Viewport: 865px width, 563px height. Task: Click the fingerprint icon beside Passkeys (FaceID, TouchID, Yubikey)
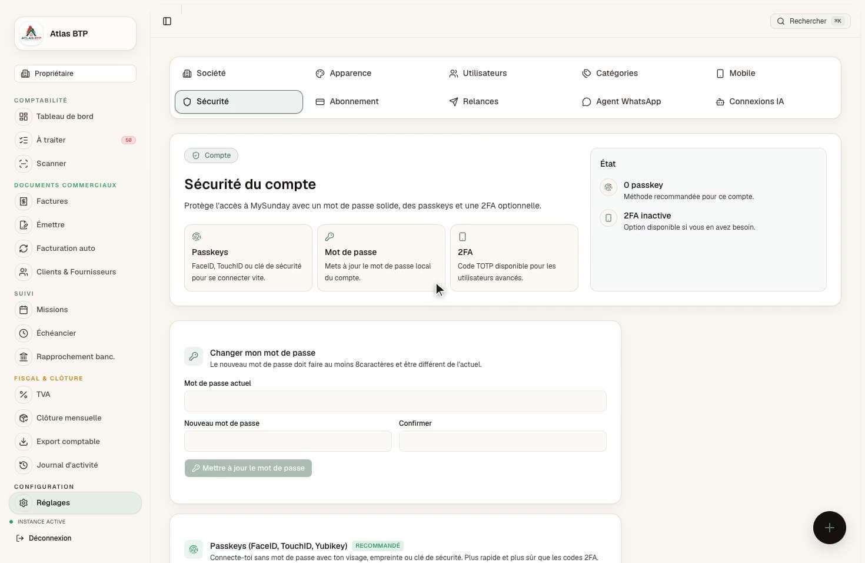(194, 549)
